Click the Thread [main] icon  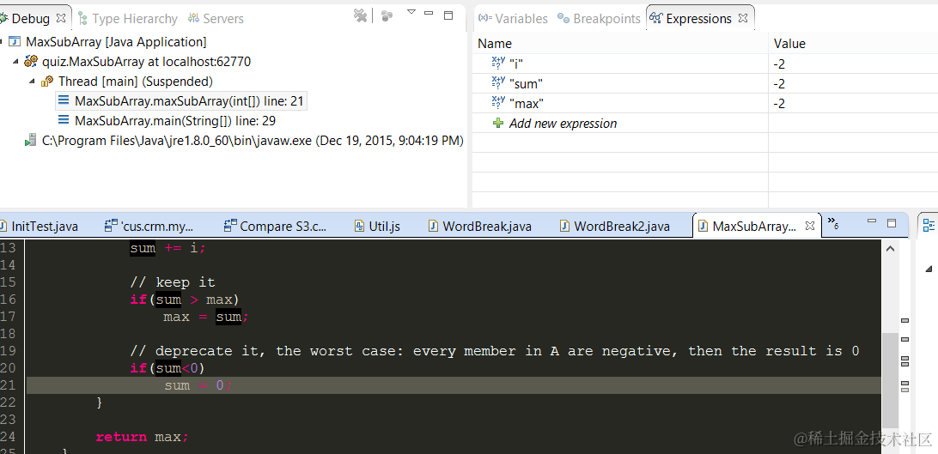pos(47,82)
